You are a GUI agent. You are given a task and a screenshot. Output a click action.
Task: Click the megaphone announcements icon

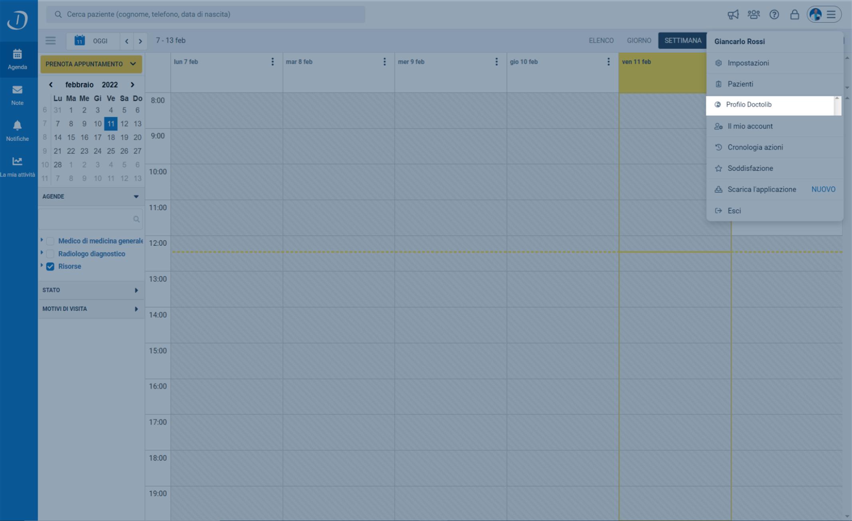[x=733, y=15]
